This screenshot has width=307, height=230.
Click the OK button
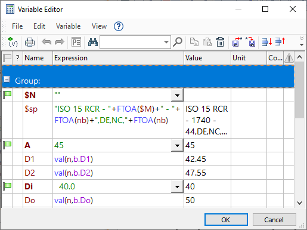point(226,220)
